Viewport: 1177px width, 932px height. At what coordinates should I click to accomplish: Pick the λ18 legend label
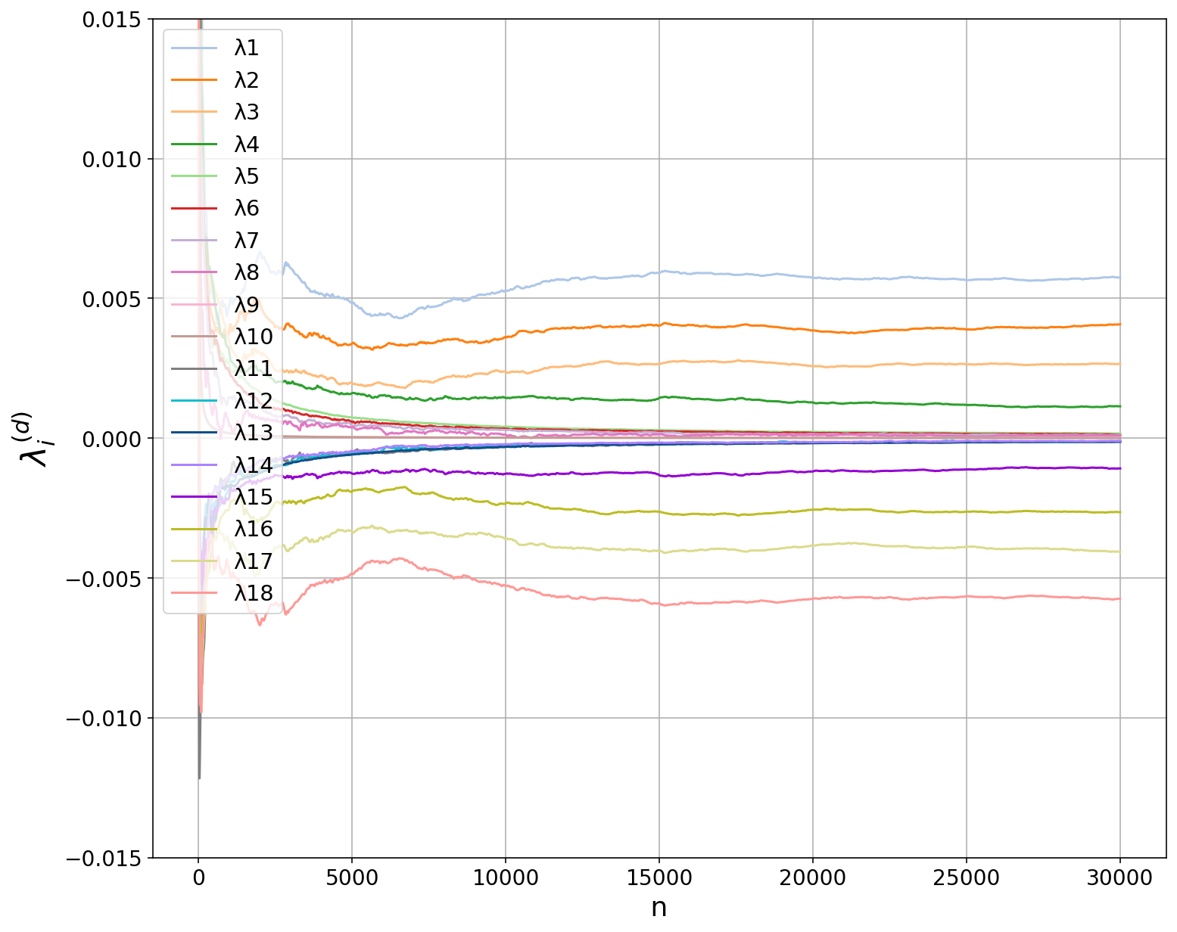(x=254, y=592)
